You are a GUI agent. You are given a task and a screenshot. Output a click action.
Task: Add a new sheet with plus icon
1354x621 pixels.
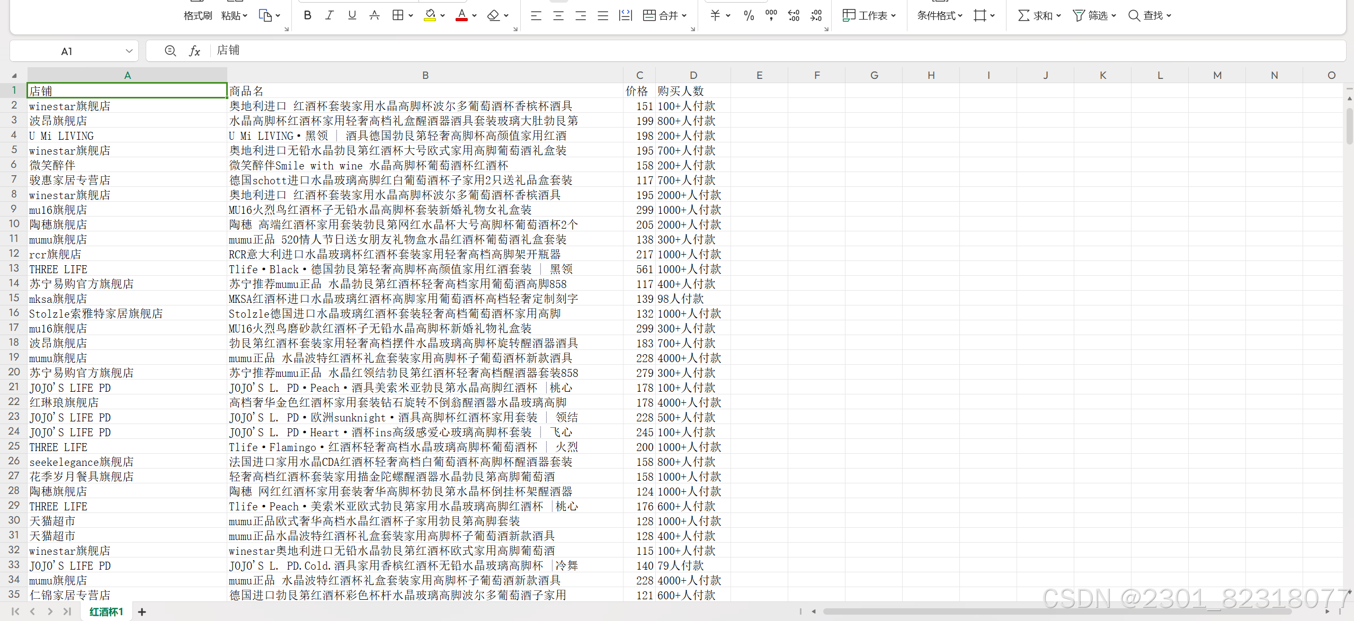[142, 612]
